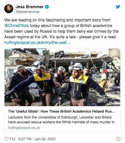
Task: Click huffingtonpost.co.uk domain in link card
Action: pyautogui.click(x=24, y=128)
